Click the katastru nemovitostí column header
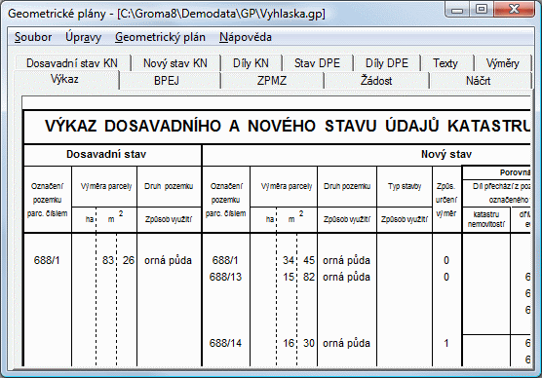 [x=486, y=219]
